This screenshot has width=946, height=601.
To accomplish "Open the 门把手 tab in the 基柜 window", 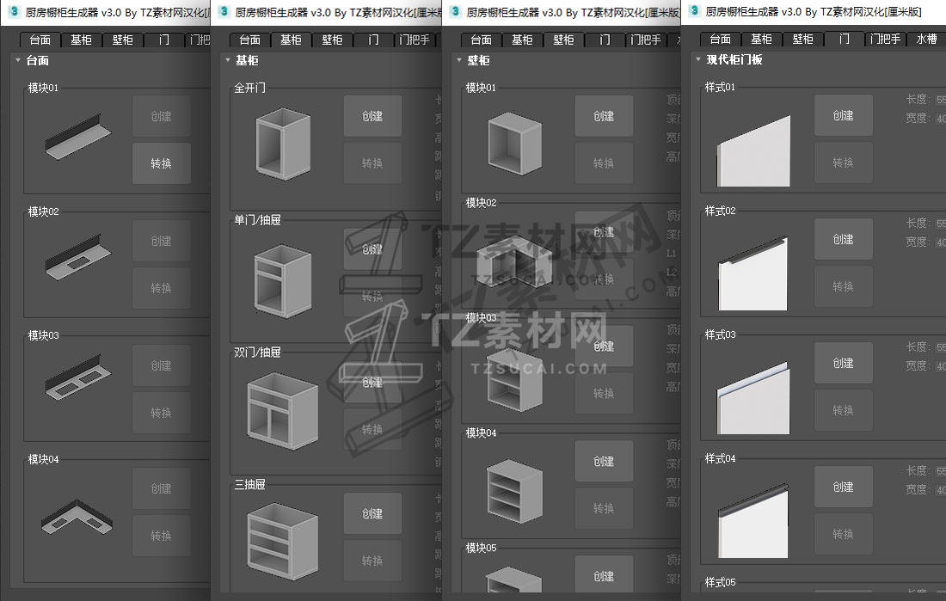I will point(415,40).
